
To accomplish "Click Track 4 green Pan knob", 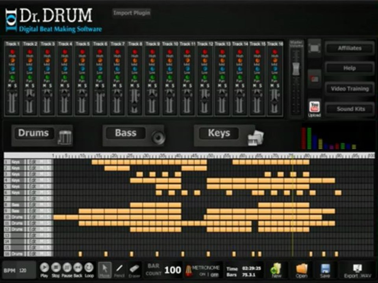I will pyautogui.click(x=65, y=77).
